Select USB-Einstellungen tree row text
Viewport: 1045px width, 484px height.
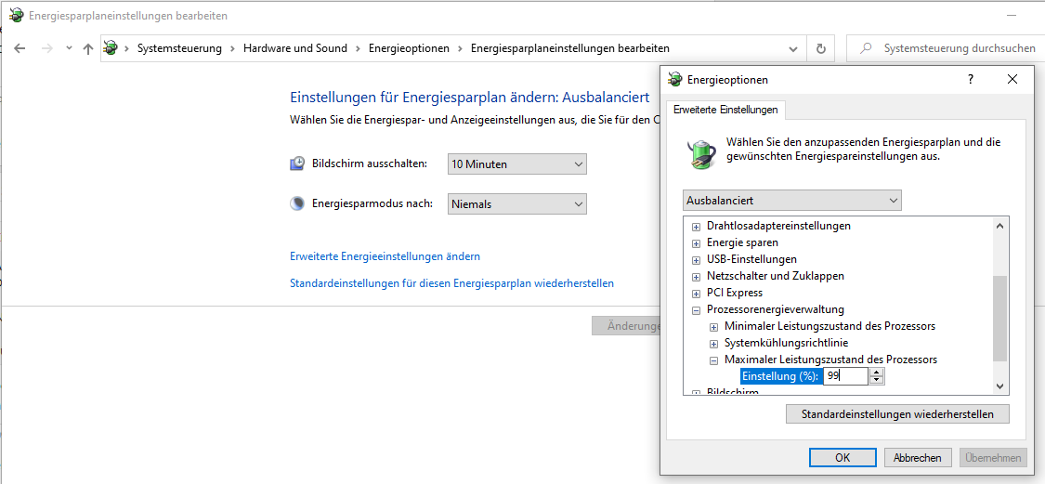[x=751, y=259]
